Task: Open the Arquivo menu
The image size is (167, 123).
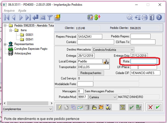Action: (x=9, y=11)
